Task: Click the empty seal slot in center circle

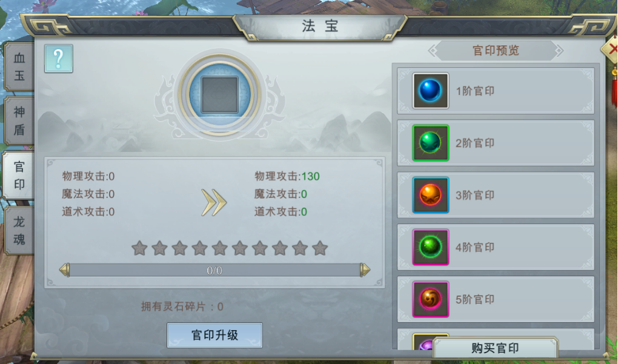Action: (x=219, y=95)
